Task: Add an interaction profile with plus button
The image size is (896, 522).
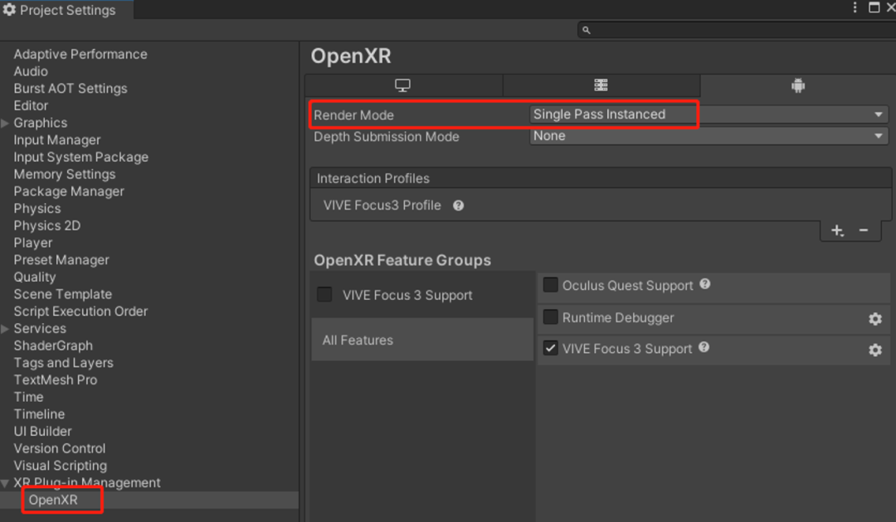Action: tap(837, 230)
